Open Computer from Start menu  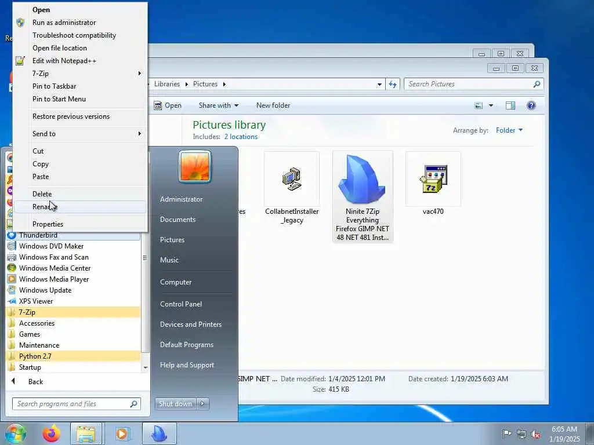click(x=176, y=282)
